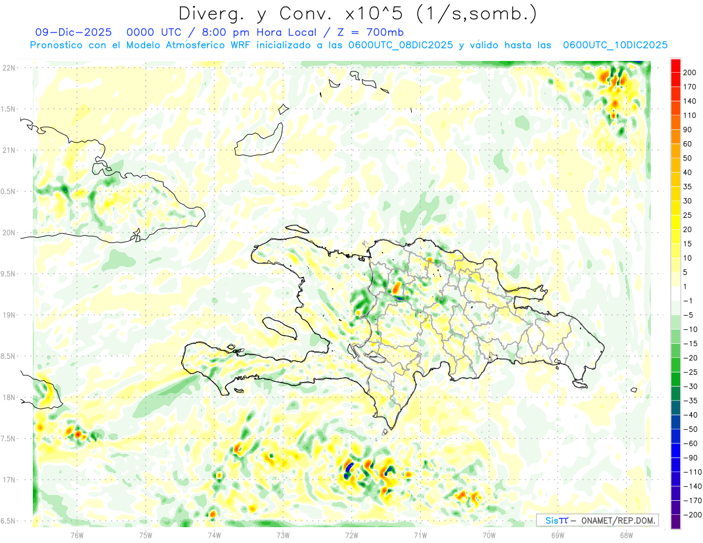Click the positive "200" colorbar value
Image resolution: width=703 pixels, height=543 pixels.
pos(690,73)
